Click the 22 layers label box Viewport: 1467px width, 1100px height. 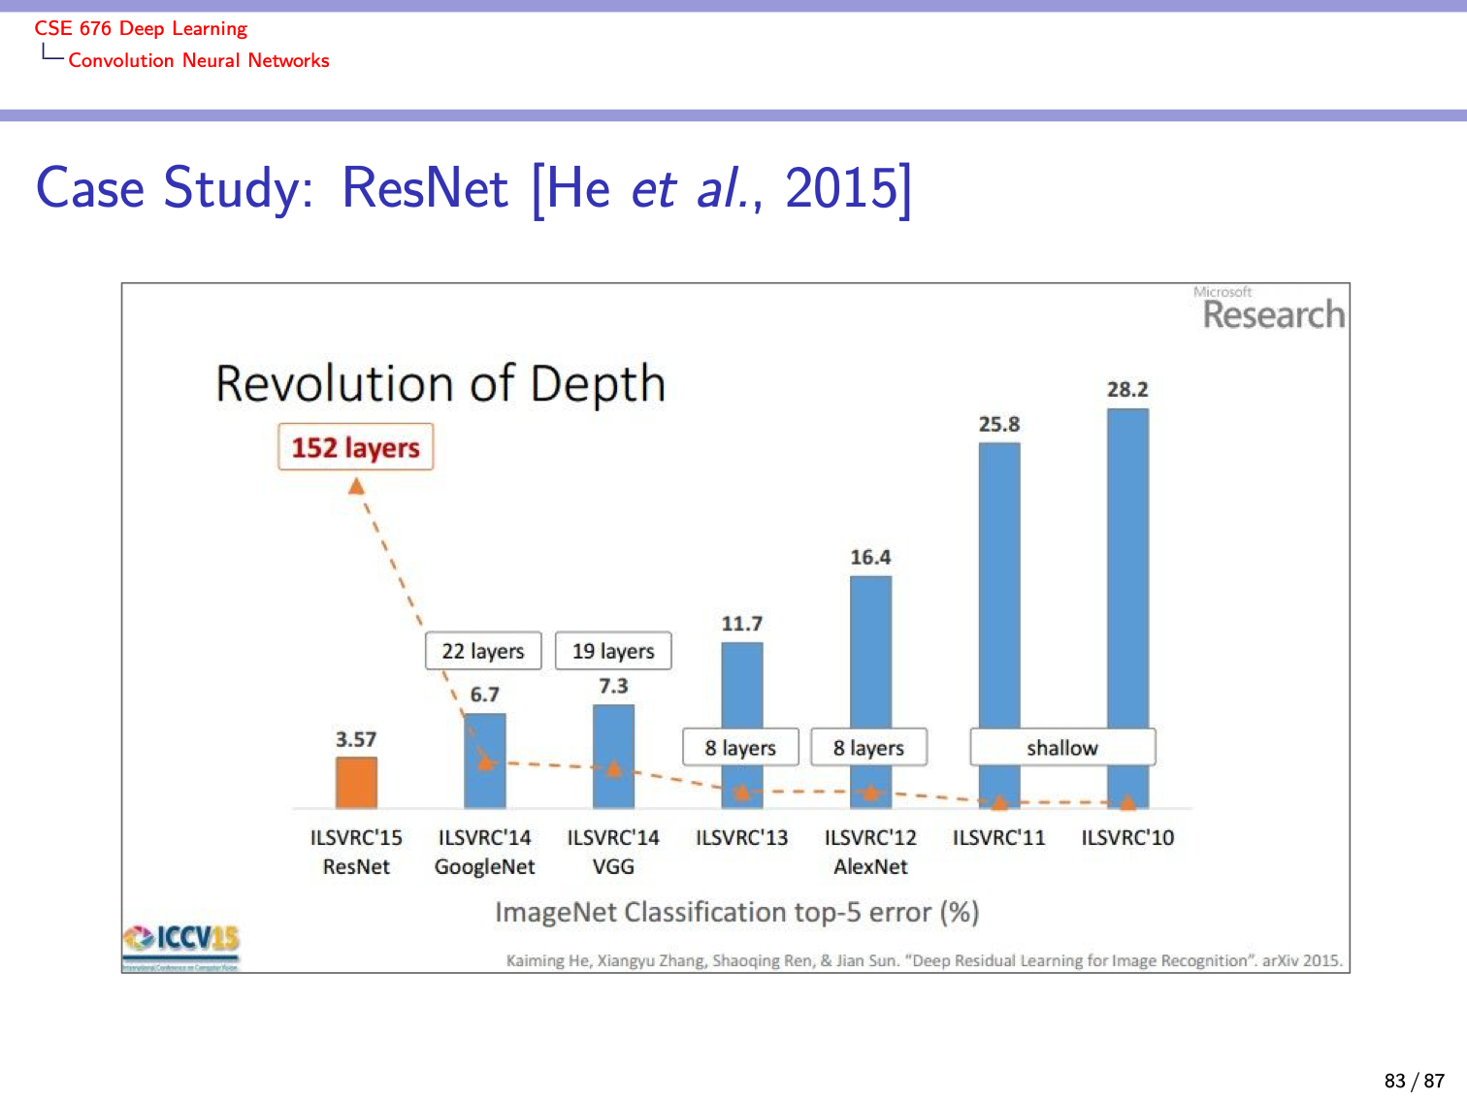coord(483,651)
